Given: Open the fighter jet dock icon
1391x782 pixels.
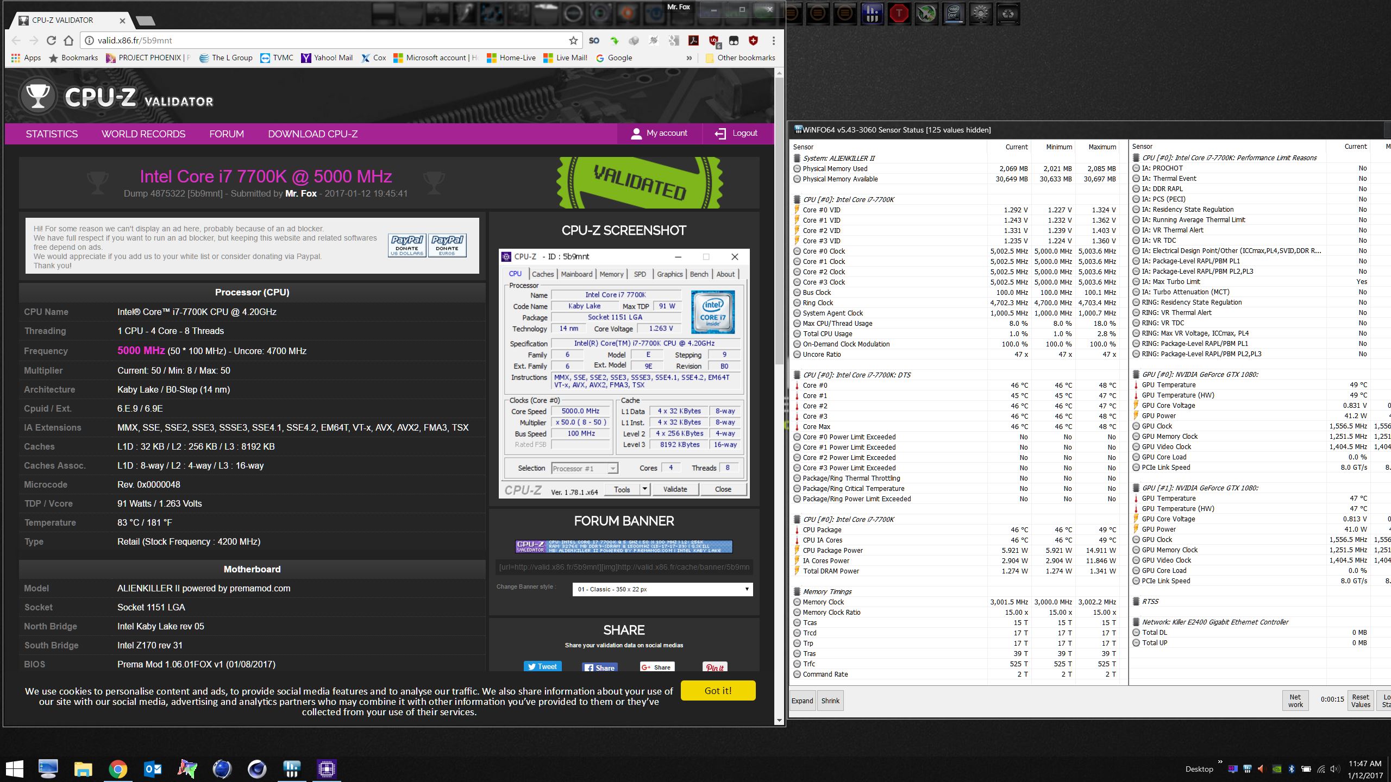Looking at the screenshot, I should [x=926, y=14].
